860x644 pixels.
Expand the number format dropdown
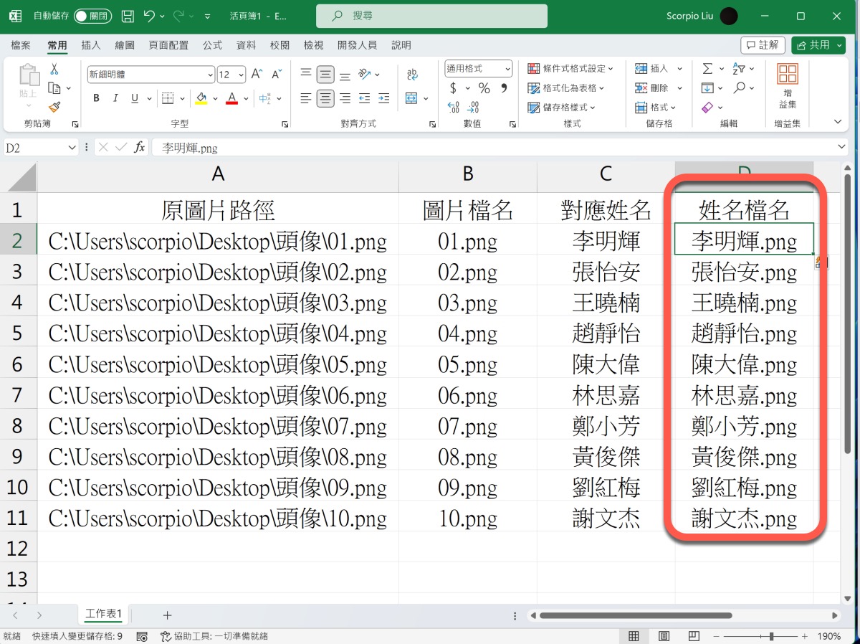coord(507,69)
